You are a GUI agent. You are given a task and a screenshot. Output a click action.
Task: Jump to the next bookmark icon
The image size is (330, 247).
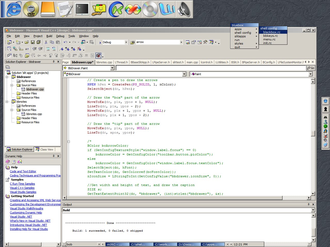pyautogui.click(x=67, y=49)
